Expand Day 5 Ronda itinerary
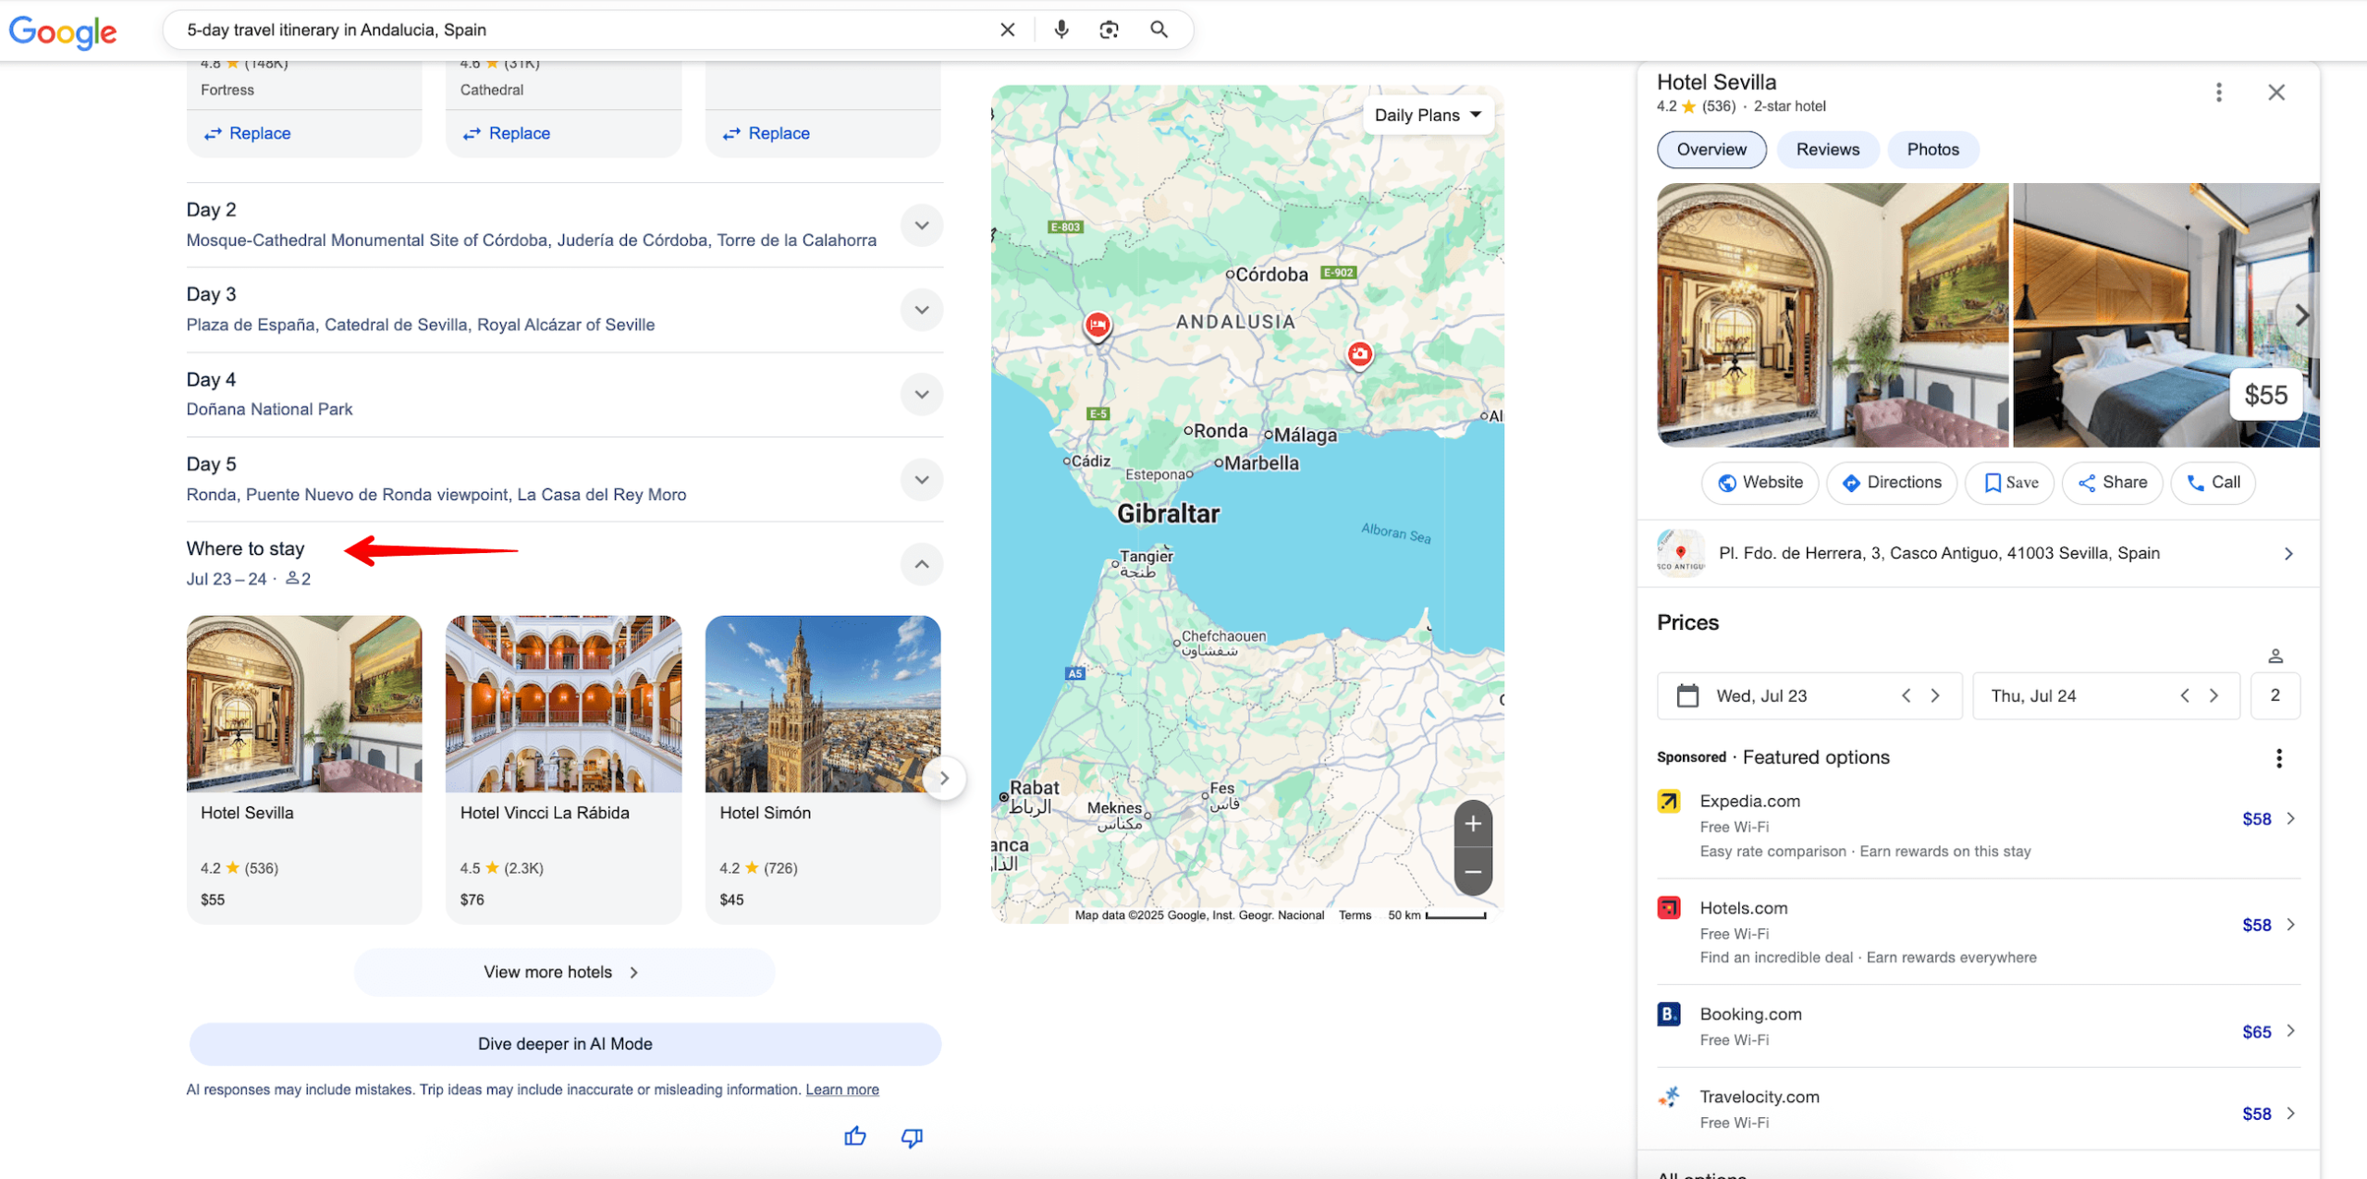The image size is (2367, 1179). [922, 479]
